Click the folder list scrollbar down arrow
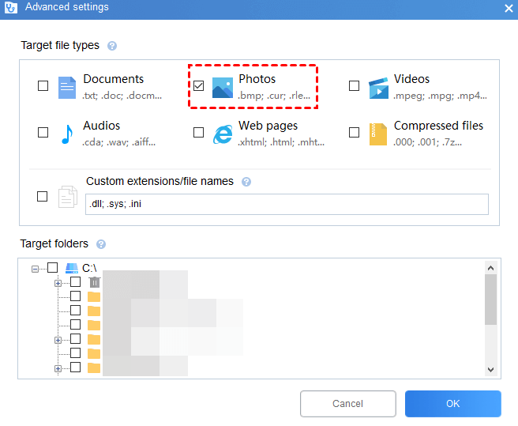This screenshot has width=518, height=426. pos(490,369)
